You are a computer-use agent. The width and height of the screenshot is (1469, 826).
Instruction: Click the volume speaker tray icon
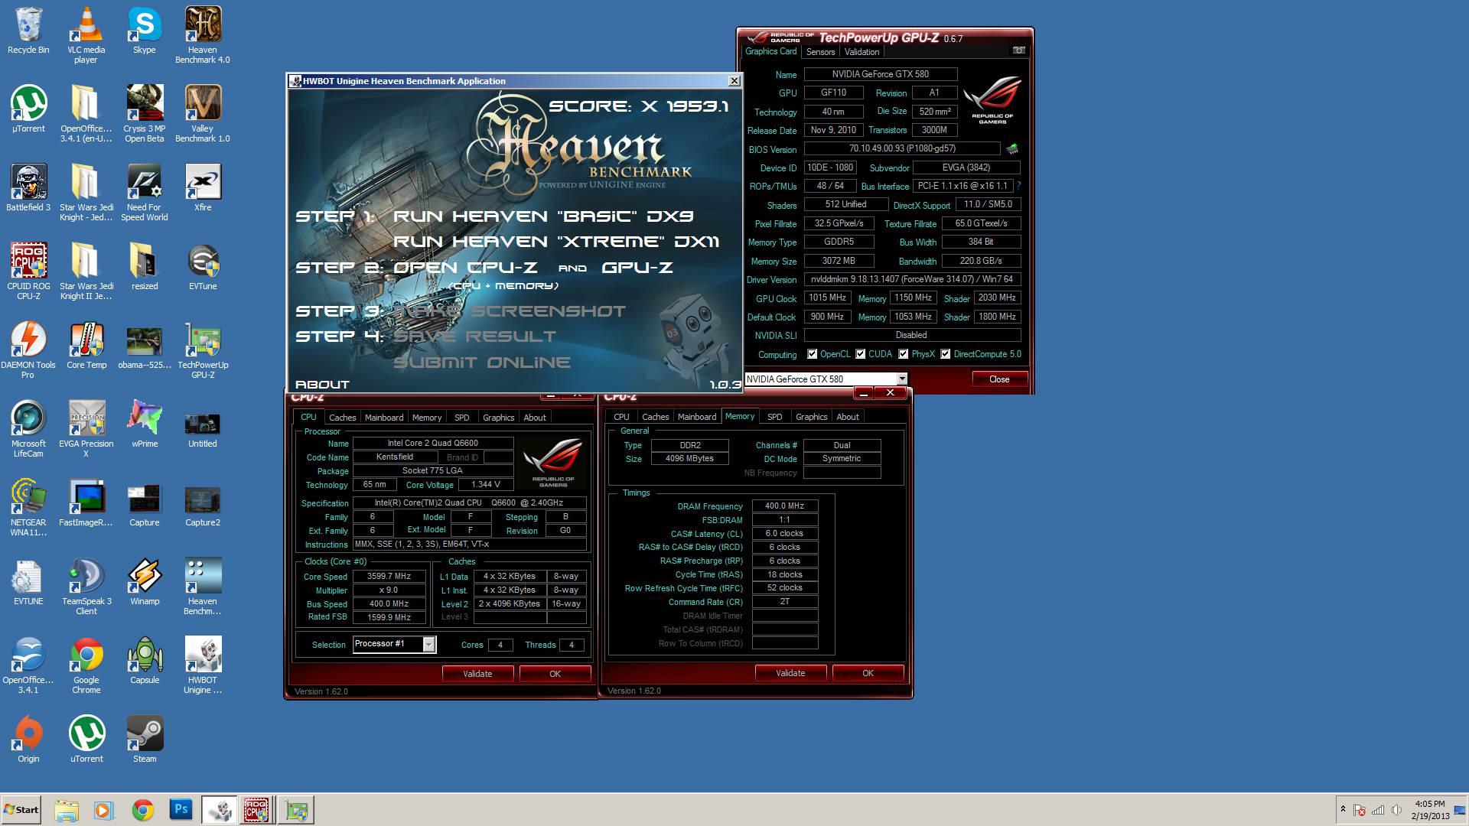click(x=1396, y=810)
